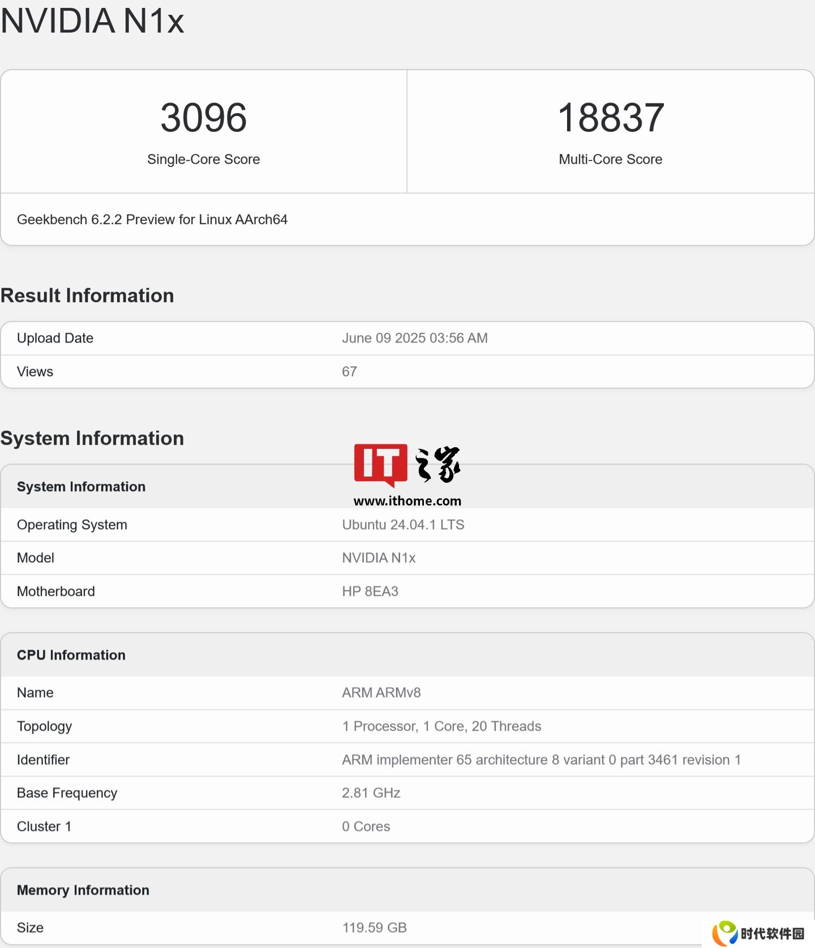Select the multi-core score value 18837
Viewport: 815px width, 948px height.
click(611, 118)
